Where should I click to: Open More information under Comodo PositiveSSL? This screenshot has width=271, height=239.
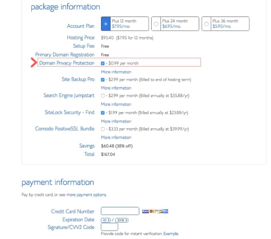(116, 137)
